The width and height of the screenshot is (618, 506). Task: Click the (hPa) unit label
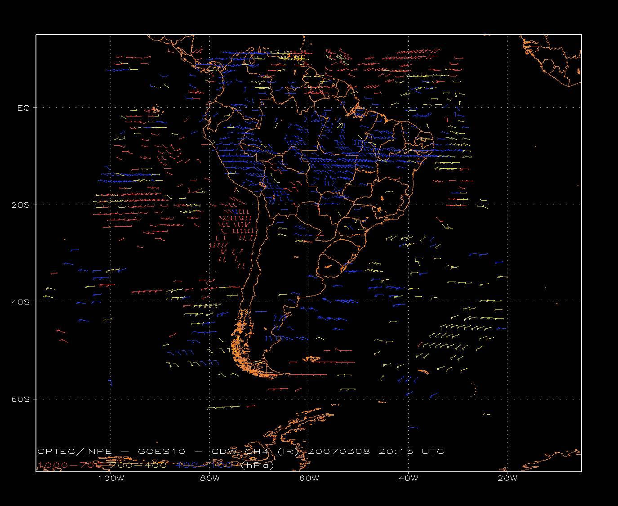pyautogui.click(x=257, y=465)
